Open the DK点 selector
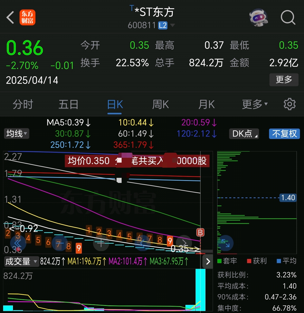This screenshot has height=313, width=304. (x=244, y=134)
